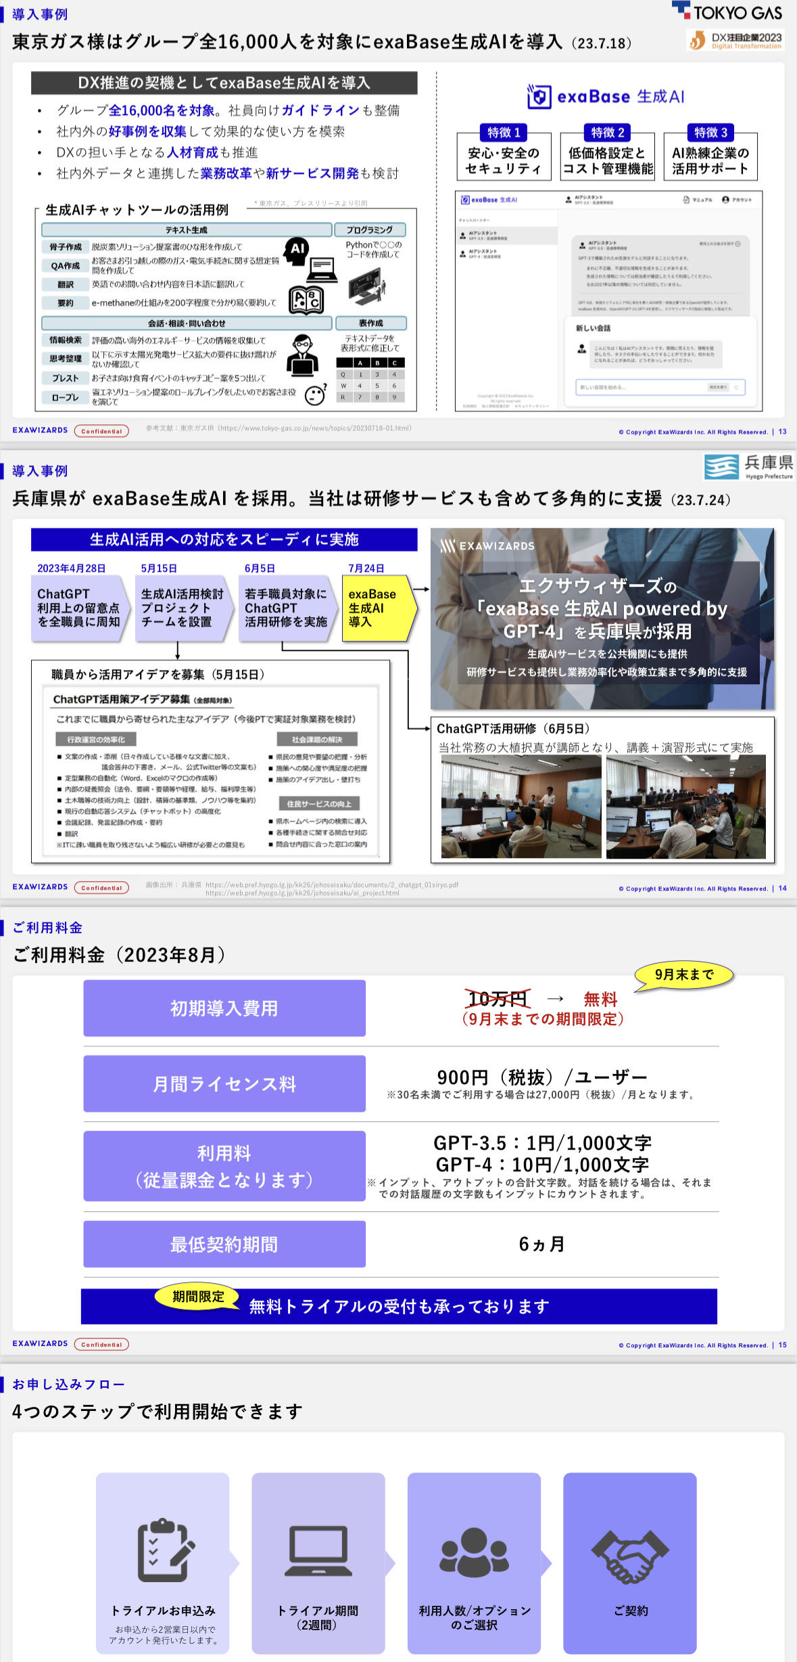Click the clipboard icon above トライアルお申込み
This screenshot has width=797, height=1662.
[x=165, y=1550]
